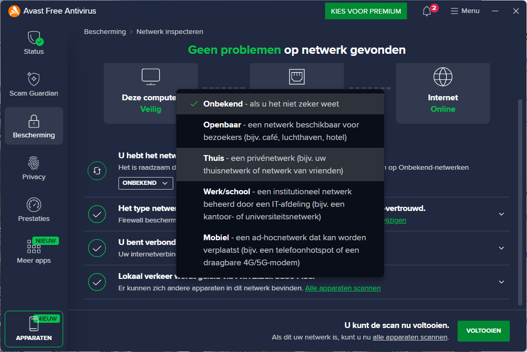Image resolution: width=527 pixels, height=352 pixels.
Task: Minimize the Avast window
Action: pos(495,11)
